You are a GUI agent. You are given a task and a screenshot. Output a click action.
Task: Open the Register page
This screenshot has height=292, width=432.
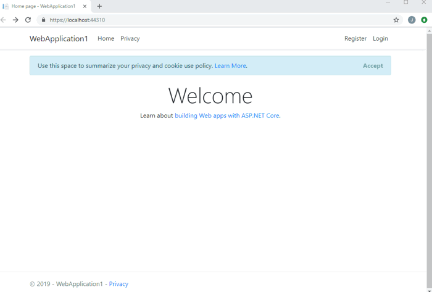(355, 38)
